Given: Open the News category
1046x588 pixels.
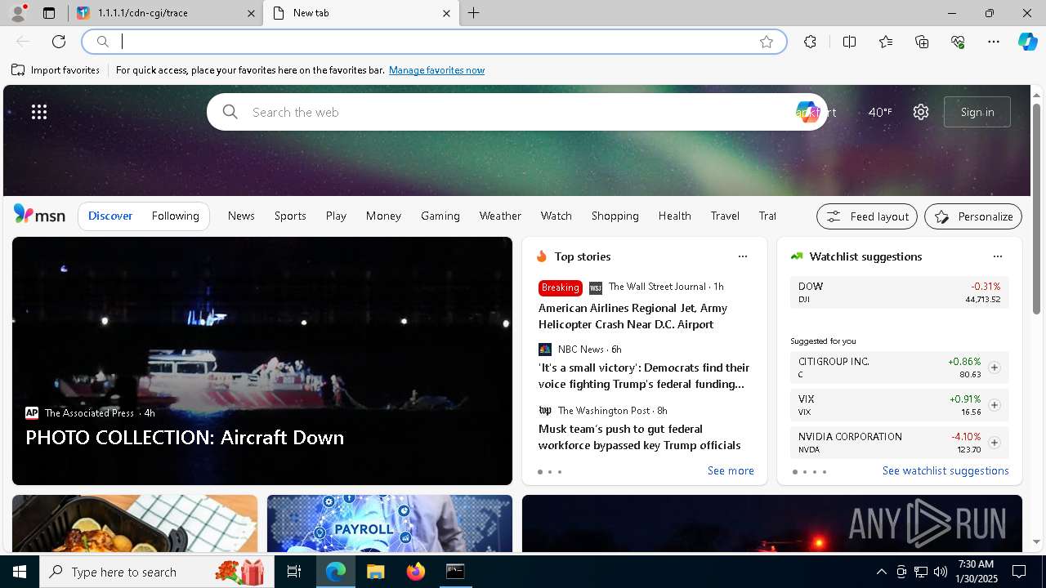Looking at the screenshot, I should click(241, 216).
